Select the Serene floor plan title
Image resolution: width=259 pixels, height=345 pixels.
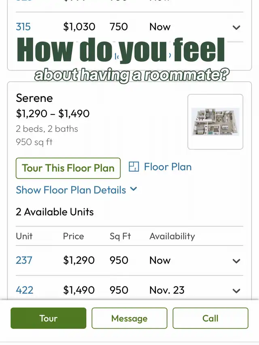(34, 98)
